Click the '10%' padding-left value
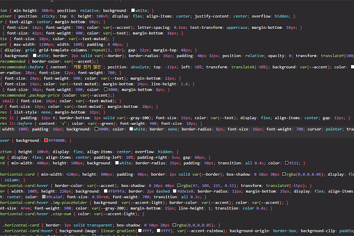Screen dimensions: 354x236 129,158
